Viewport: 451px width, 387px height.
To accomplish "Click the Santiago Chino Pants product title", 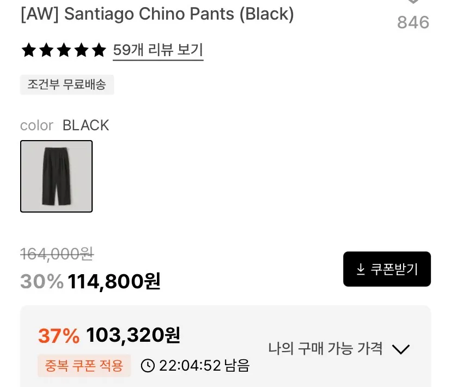I will pyautogui.click(x=157, y=14).
